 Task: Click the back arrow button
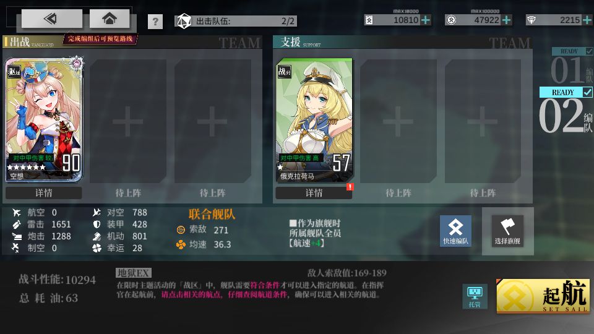coord(51,19)
